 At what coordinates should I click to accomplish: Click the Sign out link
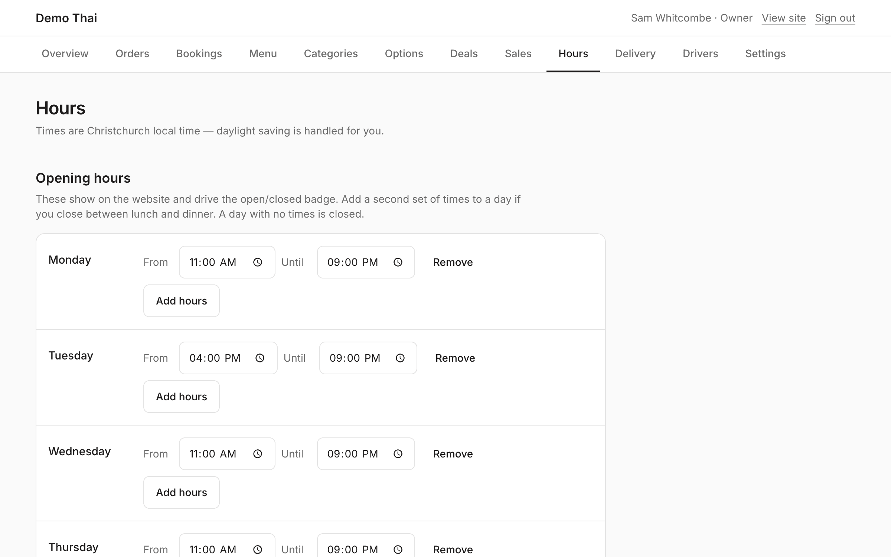coord(835,18)
